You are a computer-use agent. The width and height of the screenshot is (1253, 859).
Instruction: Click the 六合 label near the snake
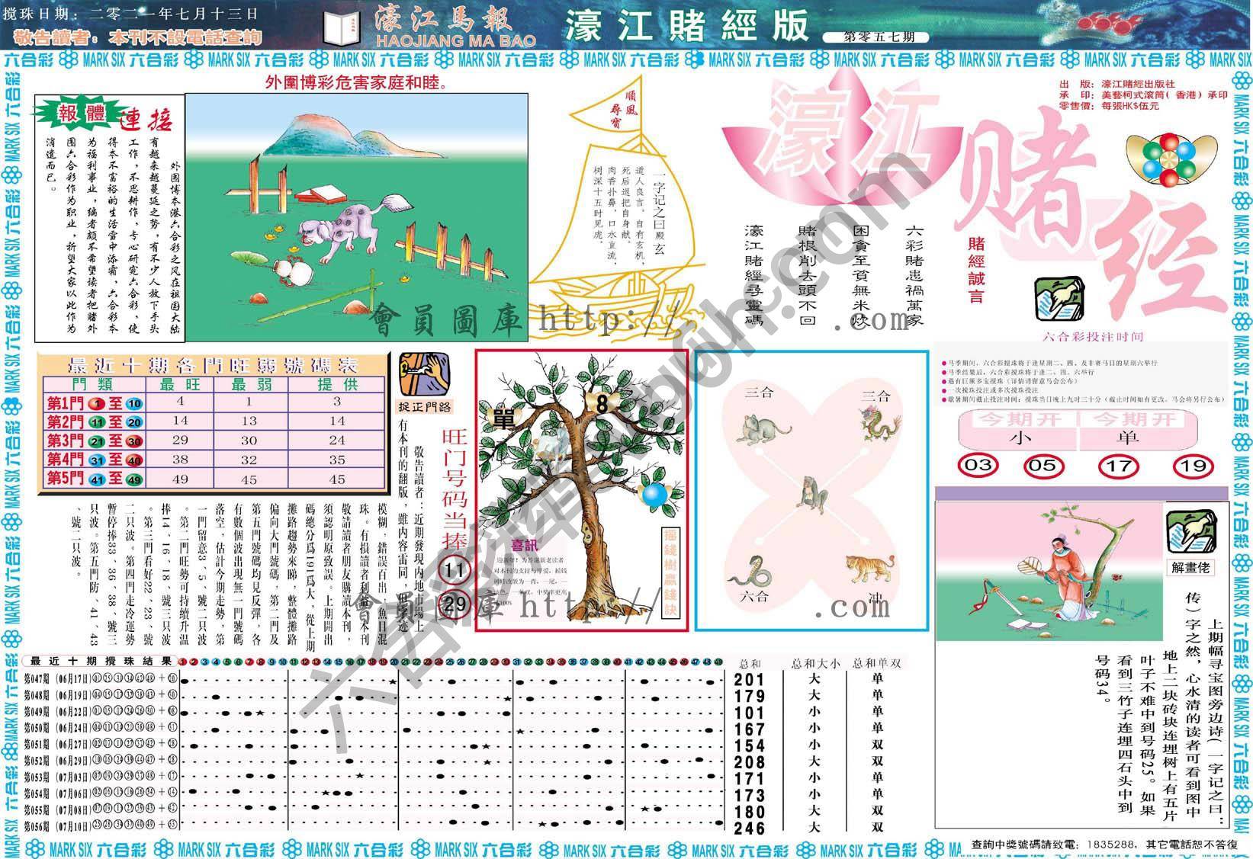[x=753, y=596]
